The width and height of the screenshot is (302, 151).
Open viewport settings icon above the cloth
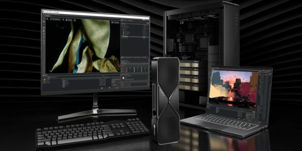[x=47, y=19]
